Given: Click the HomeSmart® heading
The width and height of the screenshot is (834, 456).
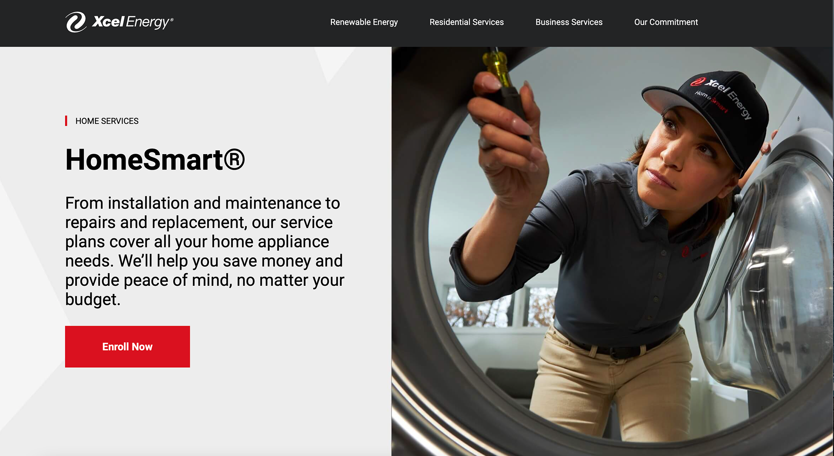Looking at the screenshot, I should pos(155,159).
